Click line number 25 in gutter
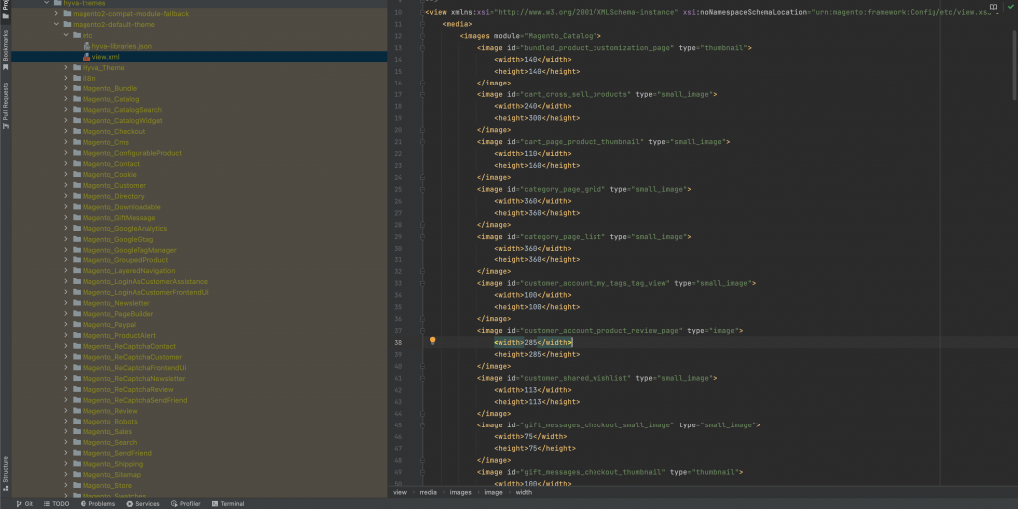This screenshot has height=509, width=1018. tap(398, 189)
